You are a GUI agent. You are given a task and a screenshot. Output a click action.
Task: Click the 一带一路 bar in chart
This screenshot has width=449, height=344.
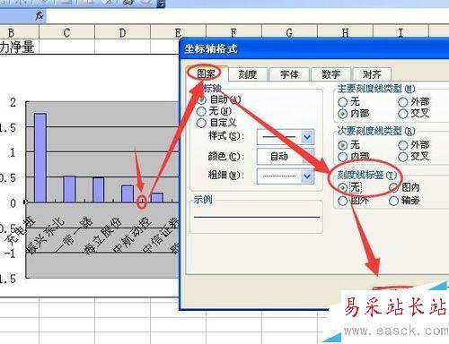click(99, 190)
